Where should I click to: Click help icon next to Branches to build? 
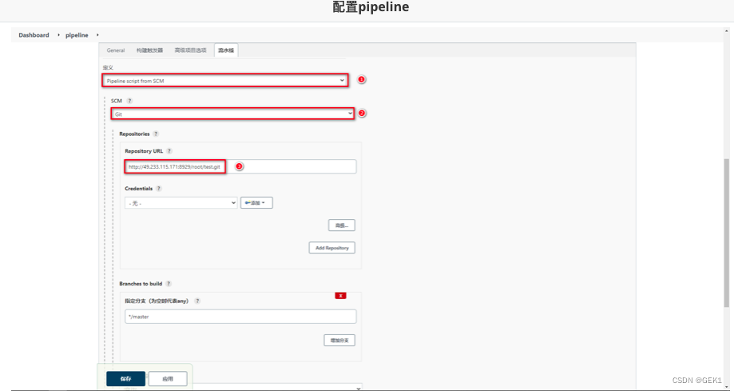pos(169,284)
